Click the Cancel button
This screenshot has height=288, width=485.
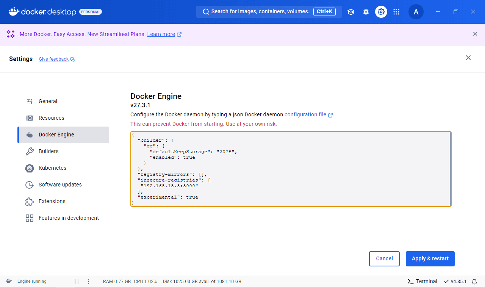point(384,259)
